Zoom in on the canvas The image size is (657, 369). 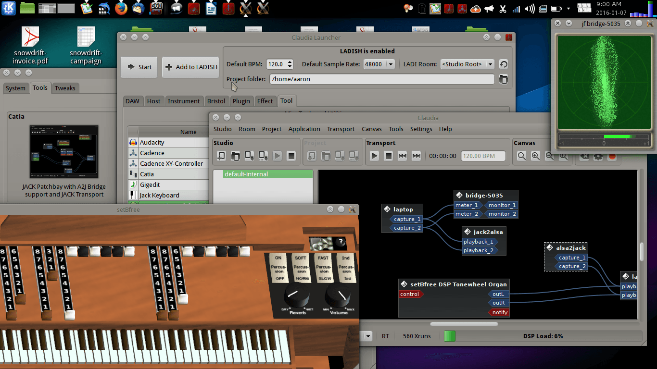click(x=535, y=156)
